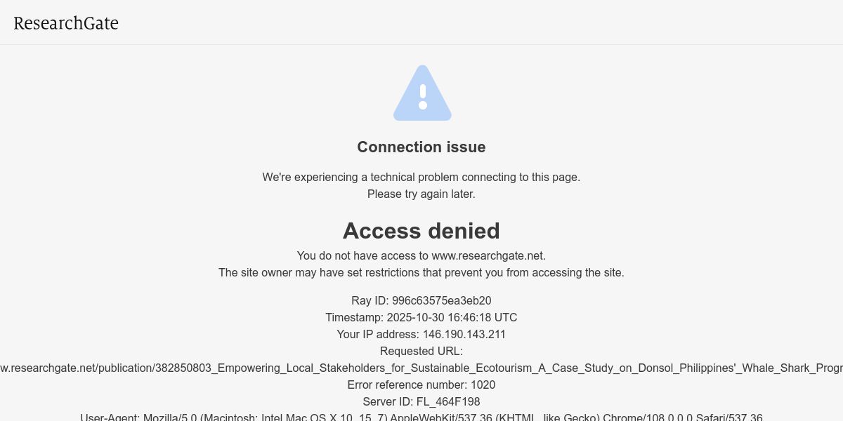The width and height of the screenshot is (843, 421).
Task: Click the User-Agent Mozilla line
Action: (x=421, y=417)
